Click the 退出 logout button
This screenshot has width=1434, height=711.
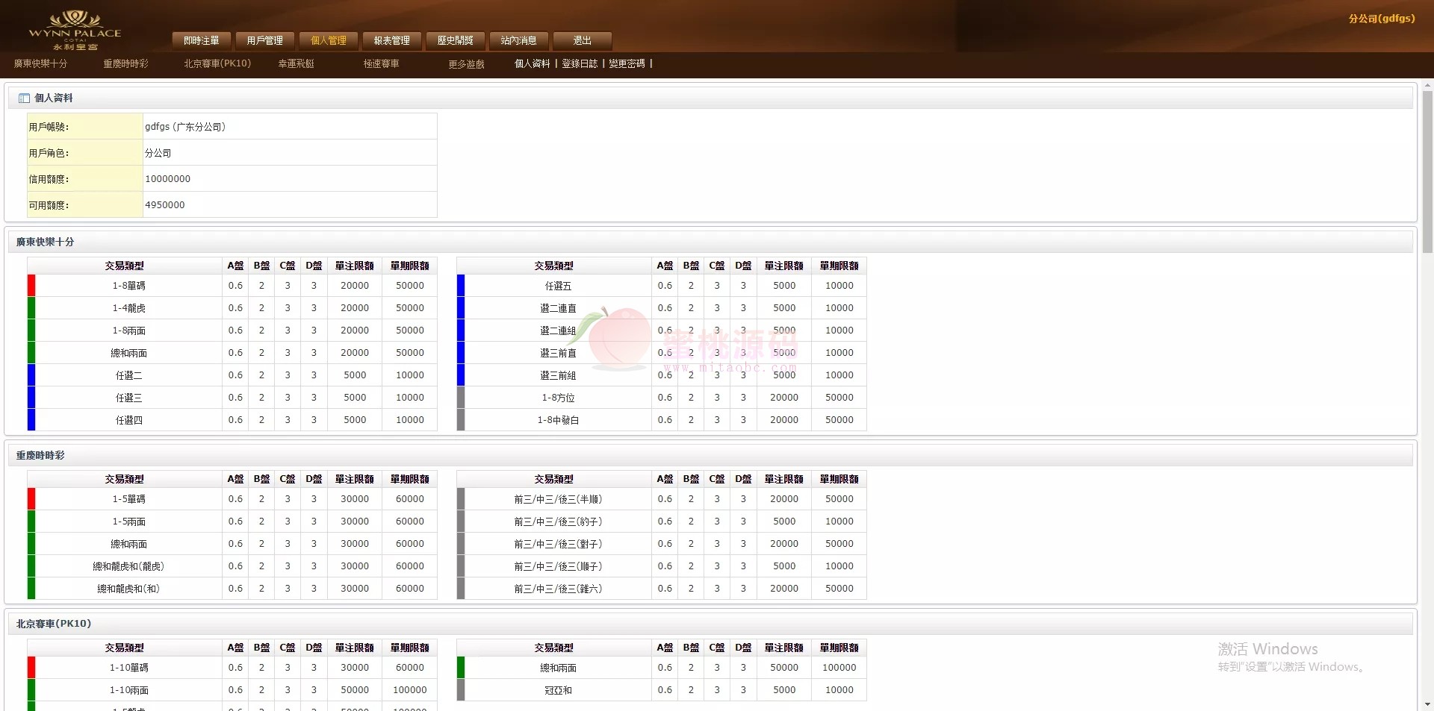tap(583, 40)
